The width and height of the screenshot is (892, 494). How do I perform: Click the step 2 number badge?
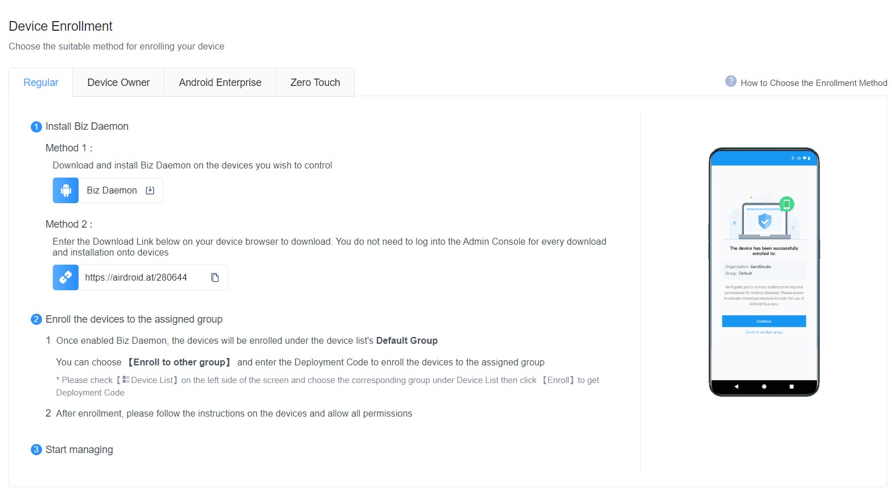[x=36, y=319]
